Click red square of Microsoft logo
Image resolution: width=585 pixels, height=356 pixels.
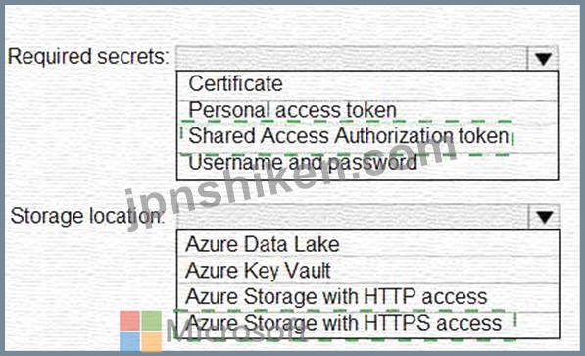pyautogui.click(x=129, y=321)
